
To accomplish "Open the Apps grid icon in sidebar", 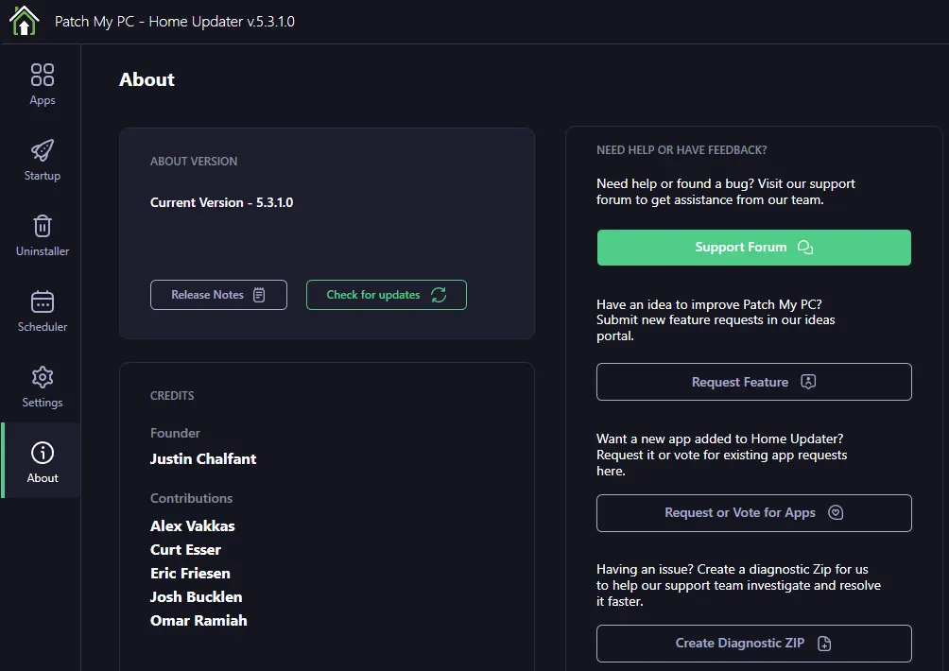I will (x=43, y=75).
